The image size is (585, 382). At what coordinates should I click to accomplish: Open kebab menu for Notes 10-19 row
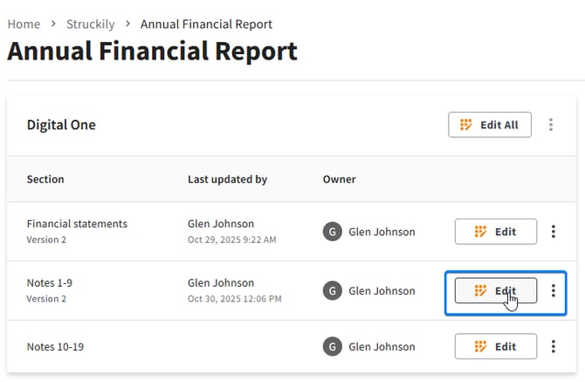(554, 346)
